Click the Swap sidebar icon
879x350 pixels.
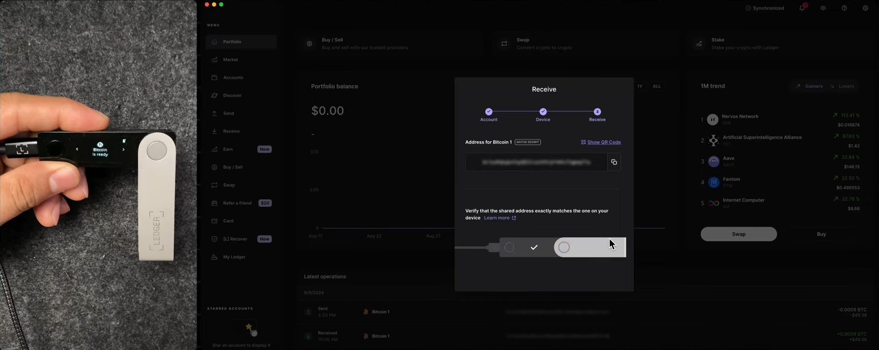pos(214,185)
